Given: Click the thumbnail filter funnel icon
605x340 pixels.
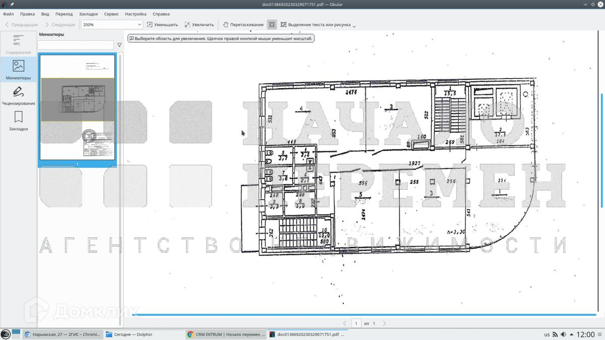Looking at the screenshot, I should click(x=119, y=45).
